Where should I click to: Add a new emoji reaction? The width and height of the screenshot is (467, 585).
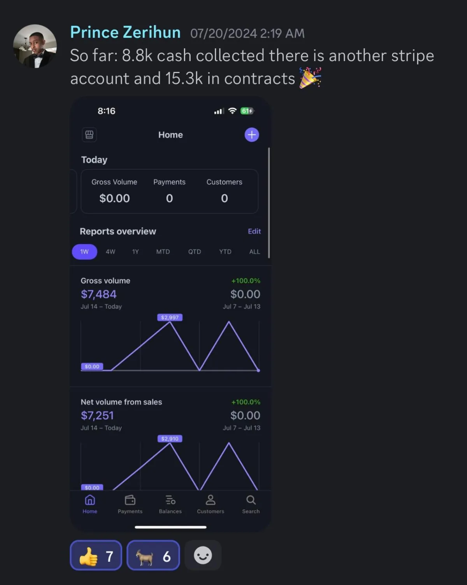(x=203, y=555)
